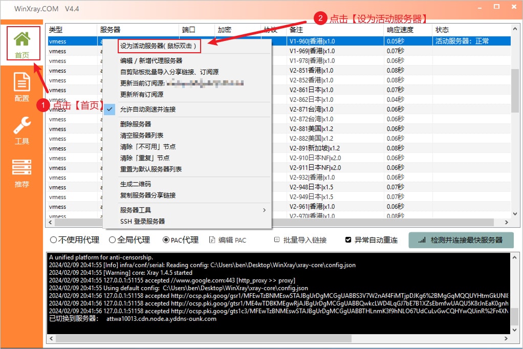Click SSH 登录服务器 menu entry

[143, 222]
